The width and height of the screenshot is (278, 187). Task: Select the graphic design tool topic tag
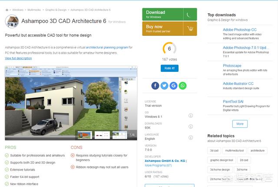pos(222,160)
